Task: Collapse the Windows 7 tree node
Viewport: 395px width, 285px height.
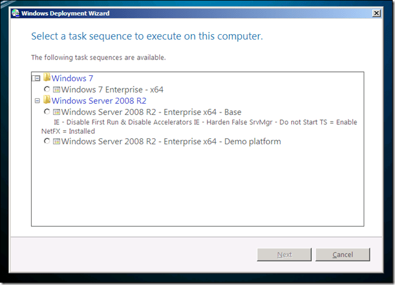Action: click(37, 78)
